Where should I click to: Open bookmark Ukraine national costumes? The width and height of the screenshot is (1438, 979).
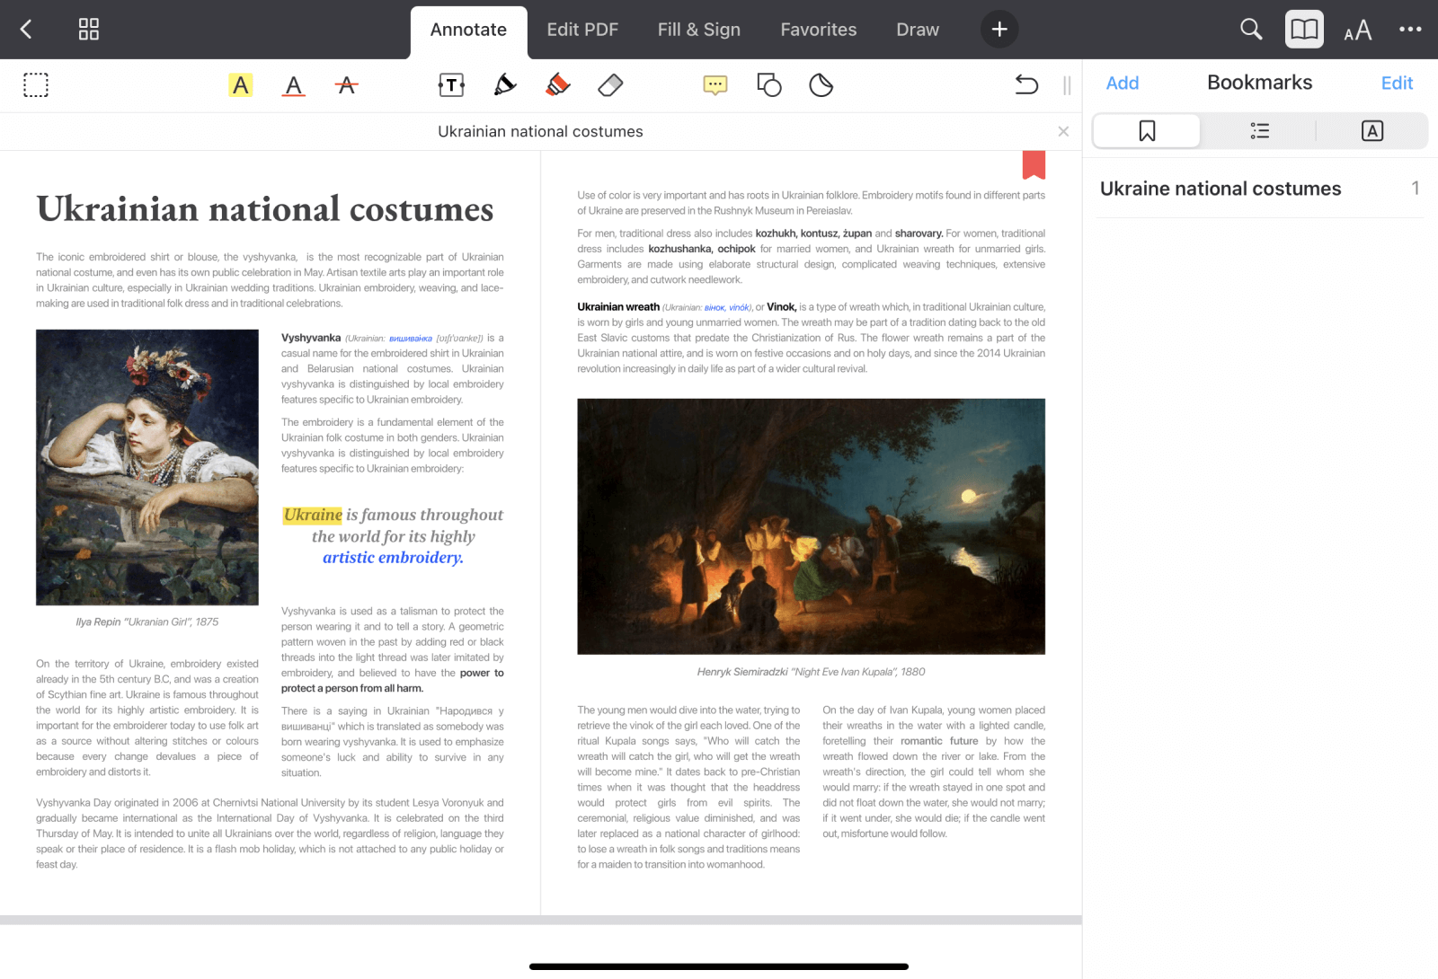click(1260, 189)
